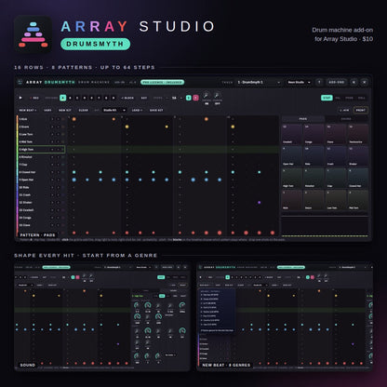Click the VARY button

click(47, 110)
